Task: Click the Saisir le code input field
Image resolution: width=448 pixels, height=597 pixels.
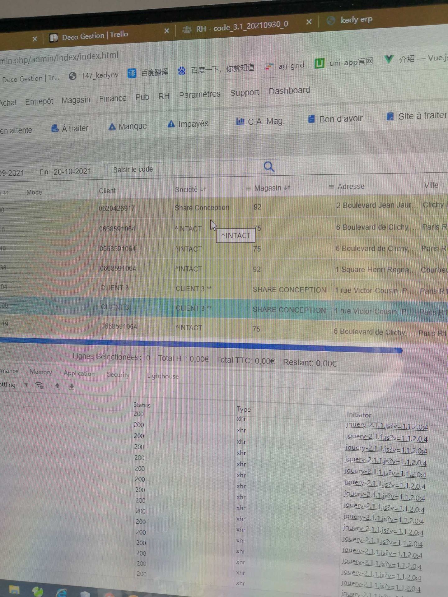Action: tap(187, 169)
